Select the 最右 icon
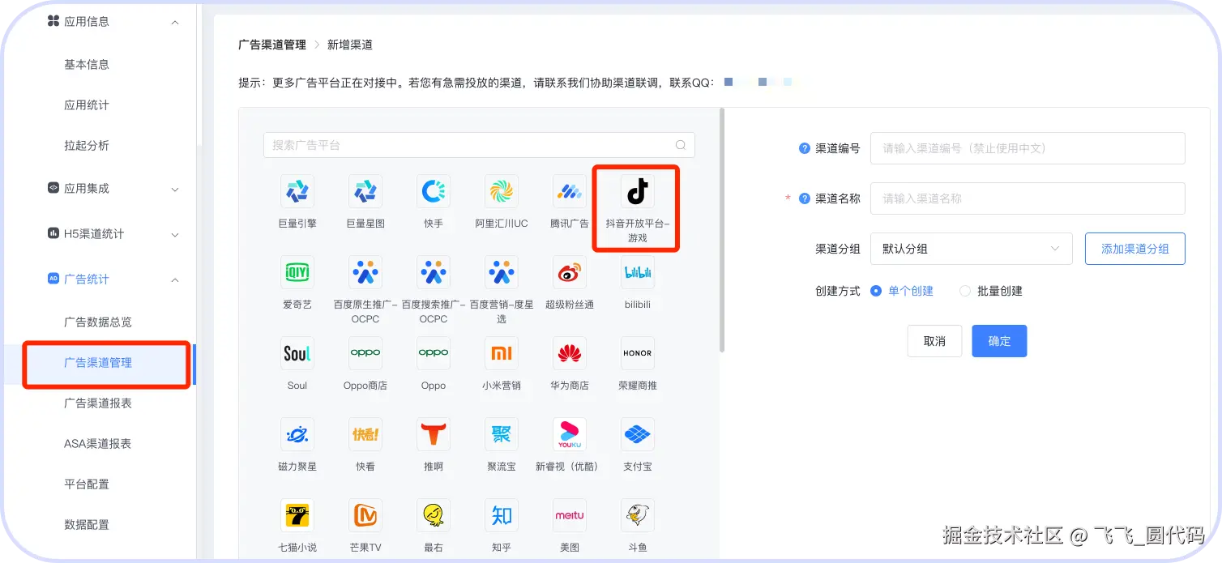1222x563 pixels. click(x=434, y=515)
